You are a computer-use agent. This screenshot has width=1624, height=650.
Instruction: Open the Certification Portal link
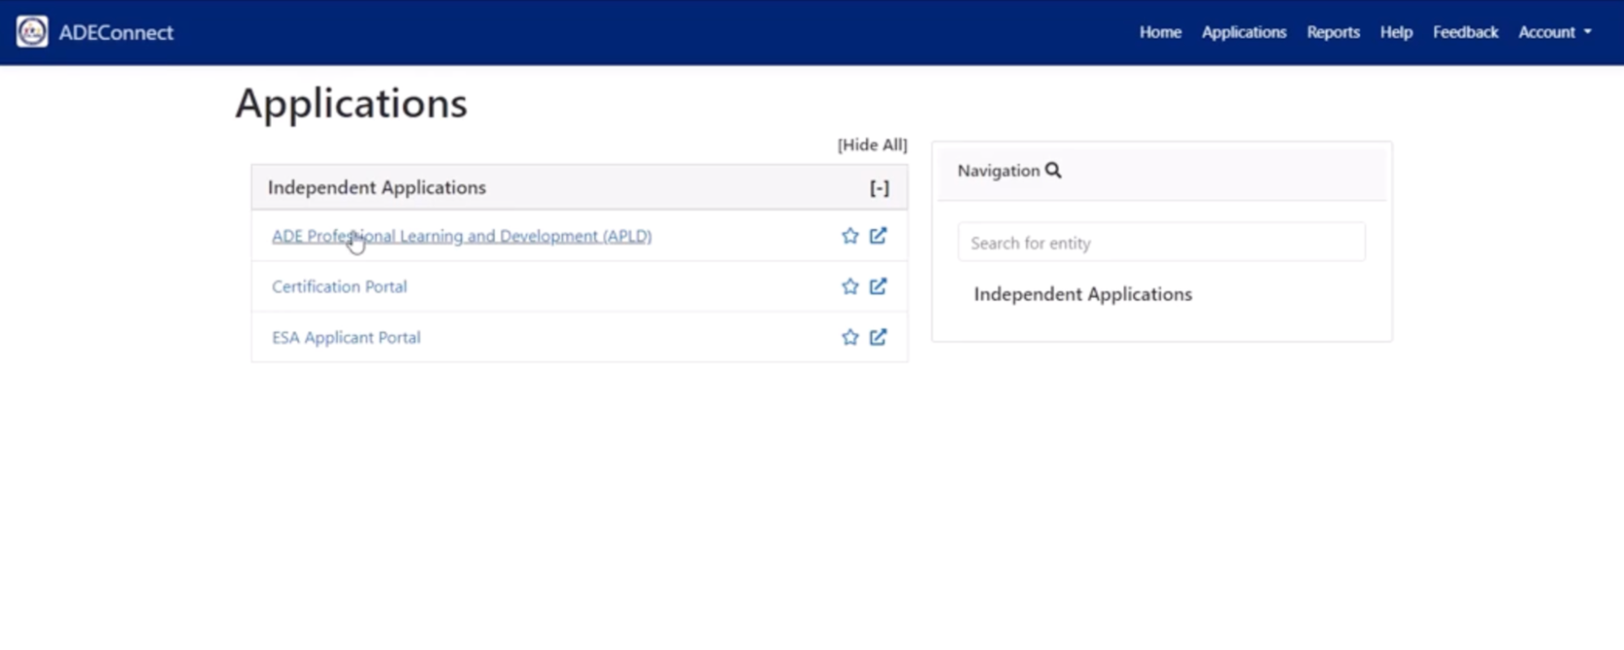point(339,287)
